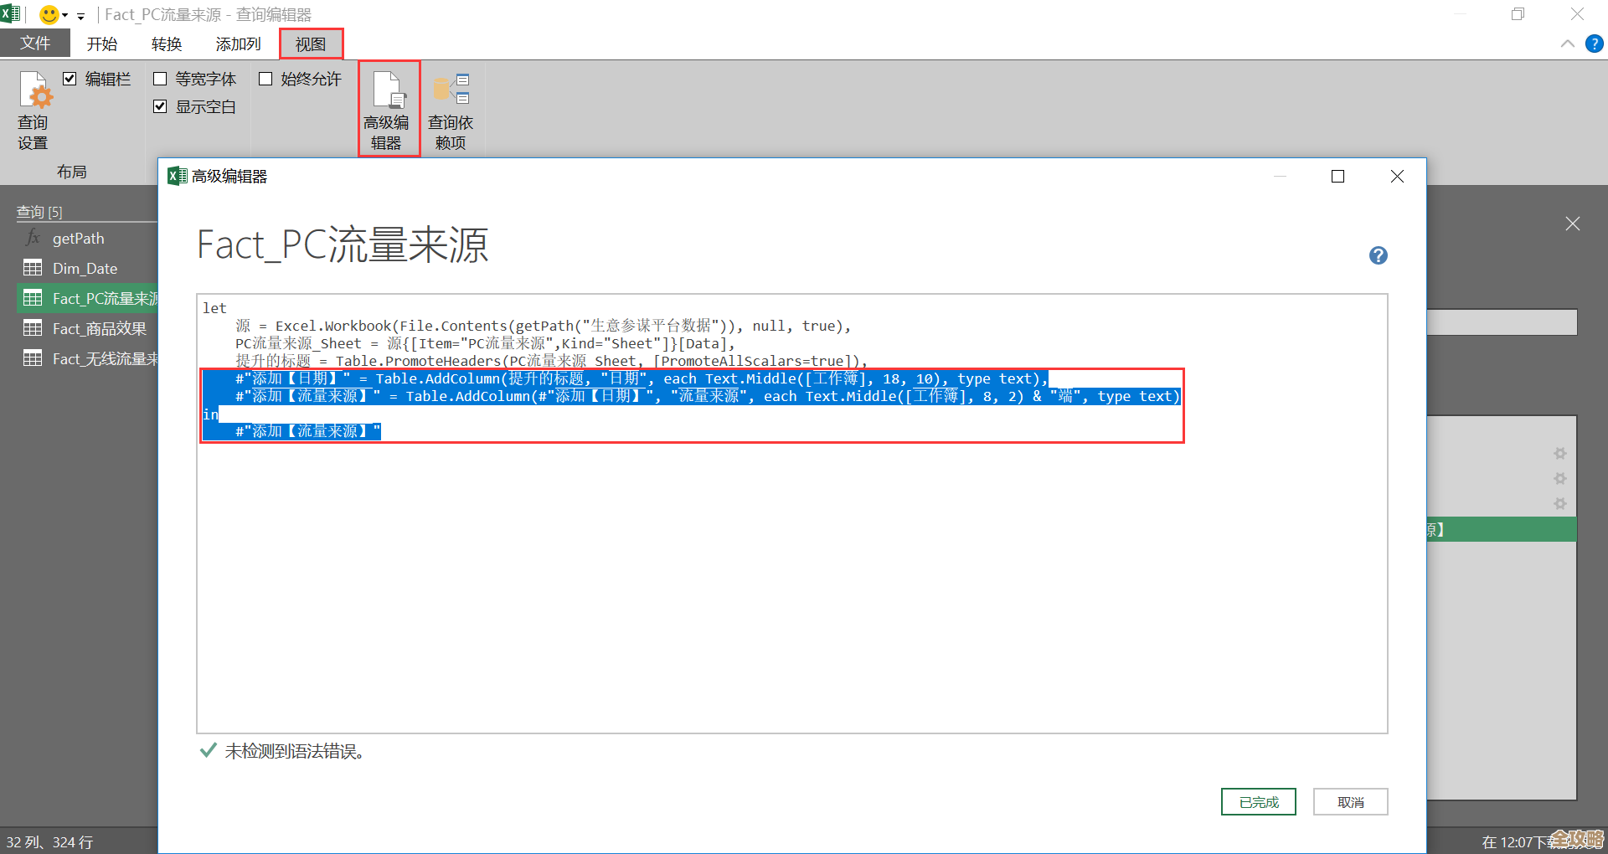Click the 已完成 (Done) button
Viewport: 1608px width, 854px height.
1258,801
